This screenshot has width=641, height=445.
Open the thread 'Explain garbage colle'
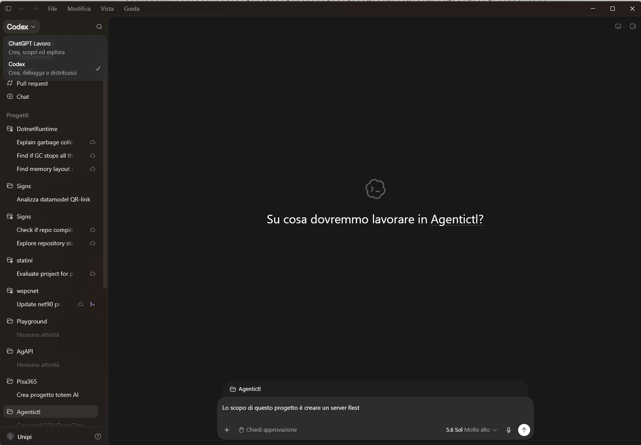[x=45, y=142]
